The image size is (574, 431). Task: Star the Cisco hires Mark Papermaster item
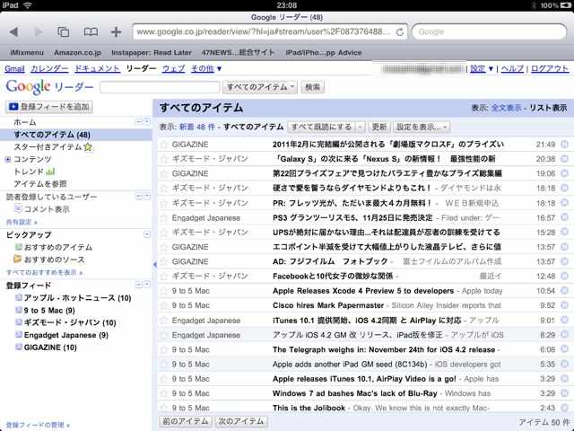tap(163, 305)
